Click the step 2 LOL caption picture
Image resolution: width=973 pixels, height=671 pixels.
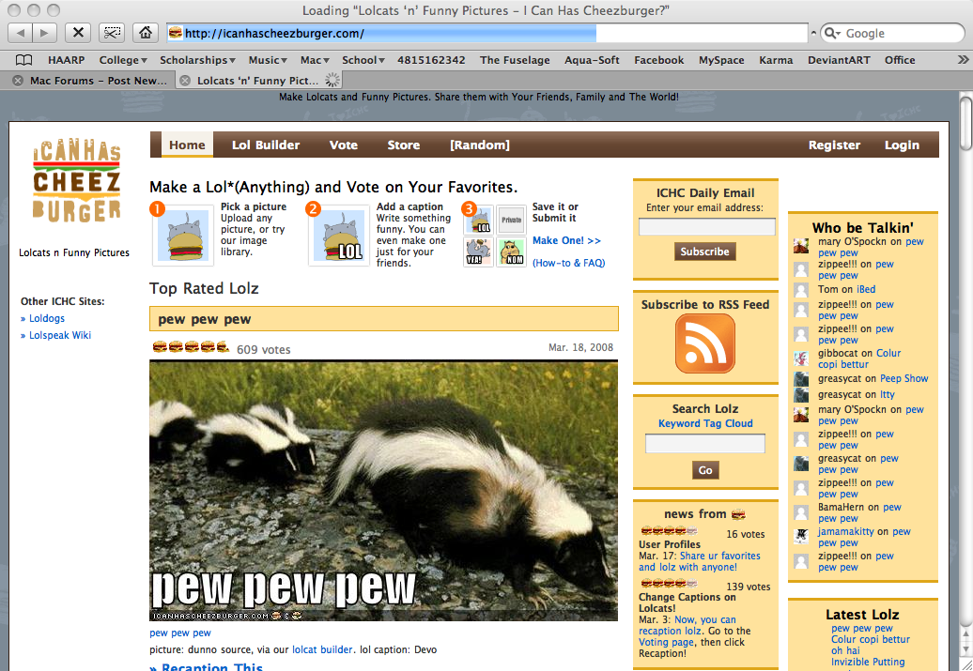[339, 236]
